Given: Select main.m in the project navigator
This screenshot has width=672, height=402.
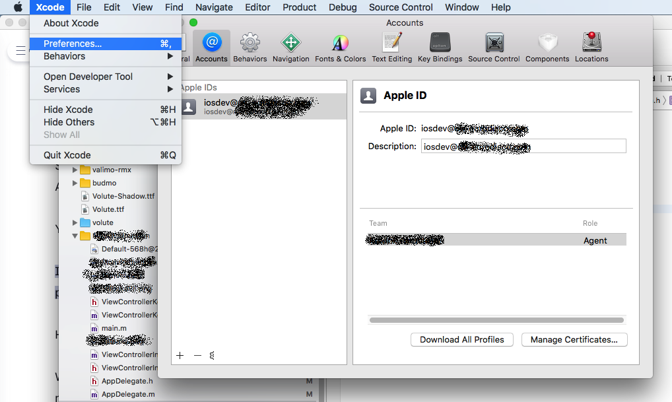Looking at the screenshot, I should pyautogui.click(x=114, y=328).
